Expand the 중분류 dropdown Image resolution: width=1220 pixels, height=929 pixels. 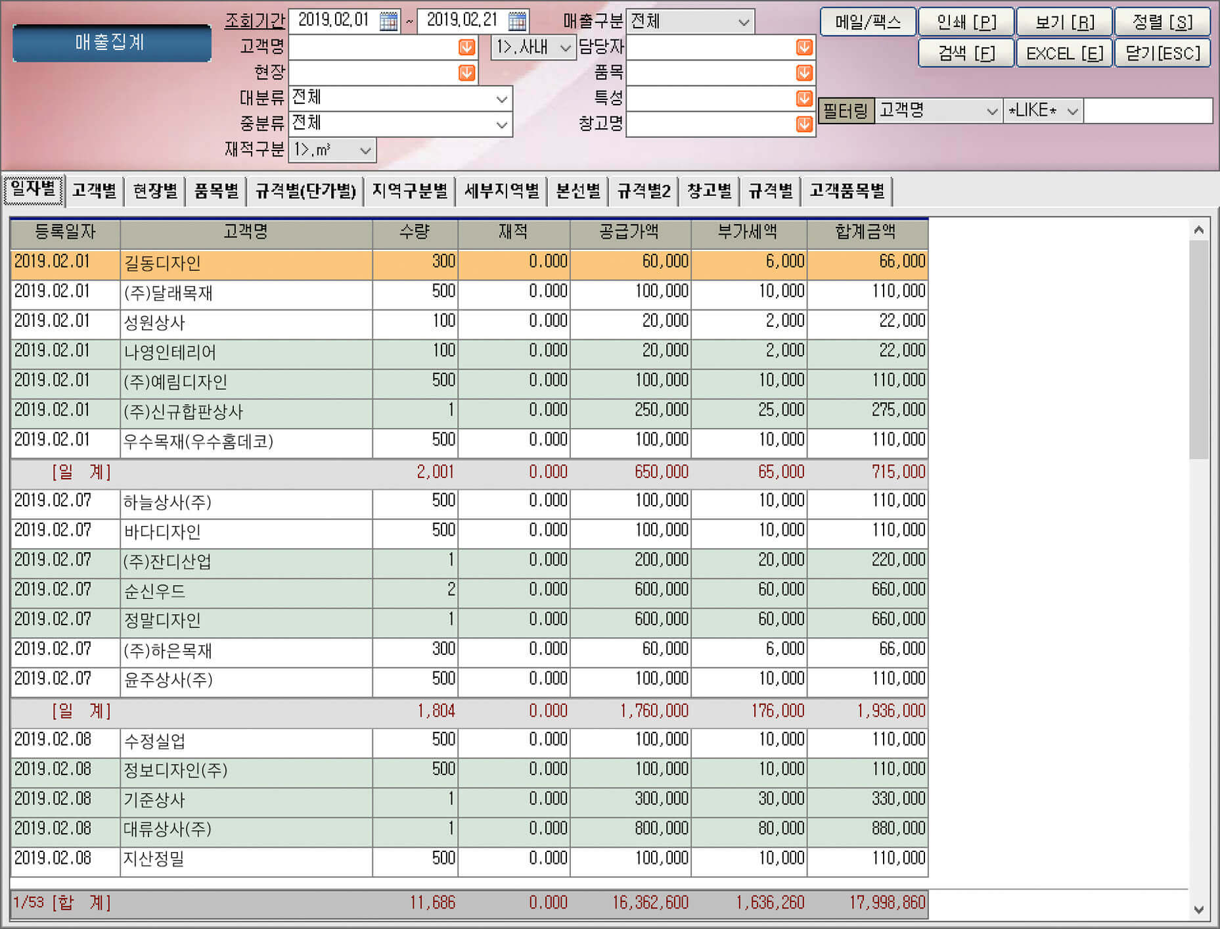point(502,124)
